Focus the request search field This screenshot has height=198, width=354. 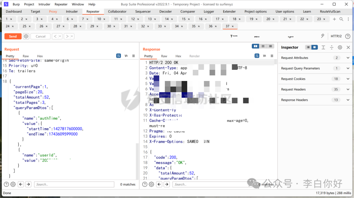coord(74,185)
